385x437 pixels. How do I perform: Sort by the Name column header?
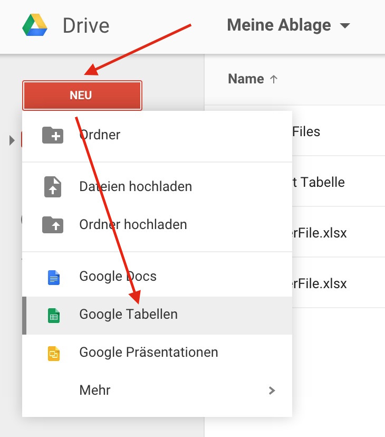[x=246, y=79]
